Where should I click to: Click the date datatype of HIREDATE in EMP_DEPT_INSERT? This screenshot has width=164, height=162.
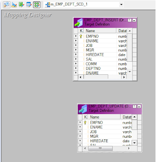click(122, 55)
